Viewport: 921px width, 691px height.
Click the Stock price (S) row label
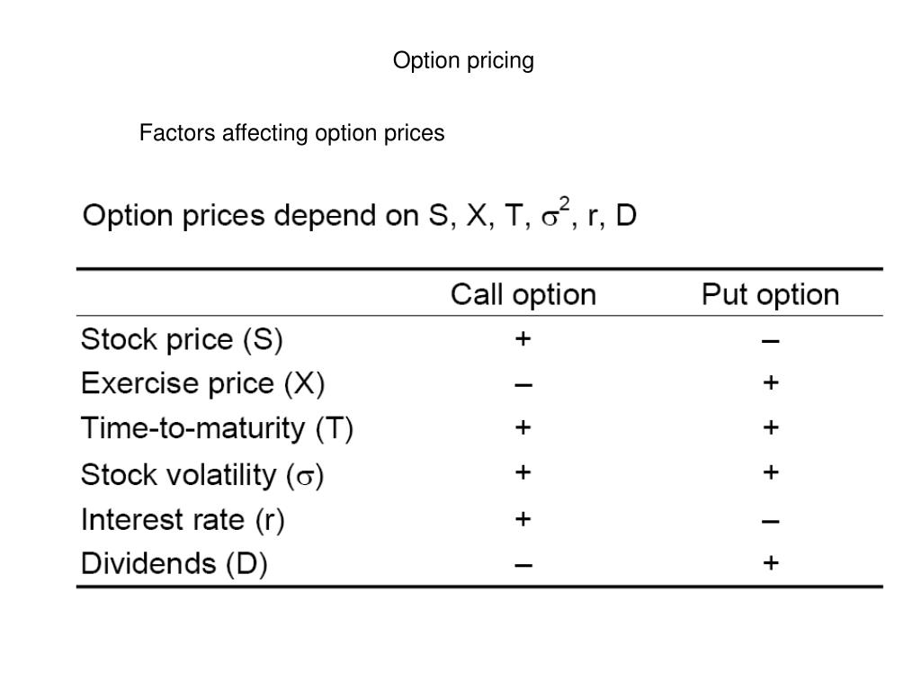pos(182,339)
